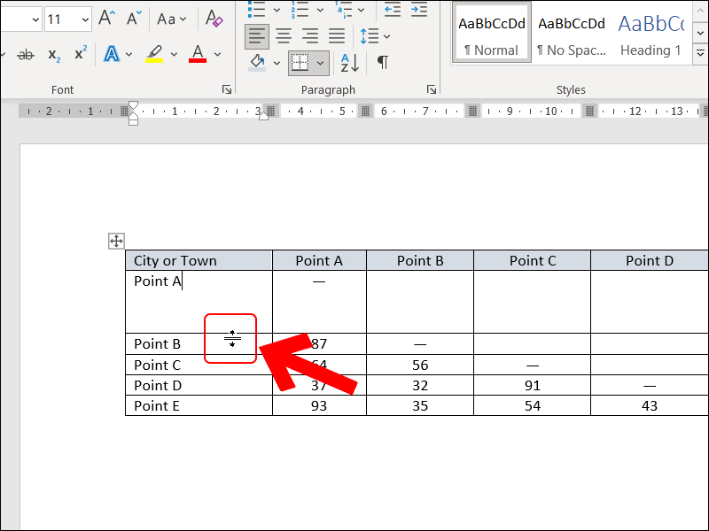
Task: Click the Sort A-Z icon
Action: (350, 63)
